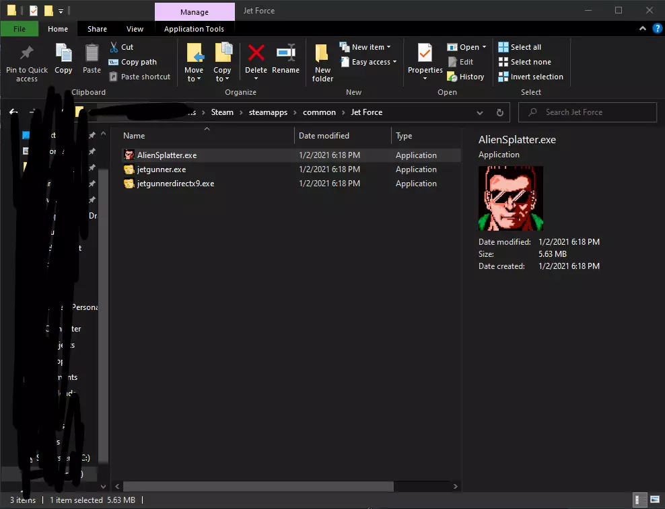Refresh the Jet Force folder view
Screen dimensions: 665x509
pos(499,112)
